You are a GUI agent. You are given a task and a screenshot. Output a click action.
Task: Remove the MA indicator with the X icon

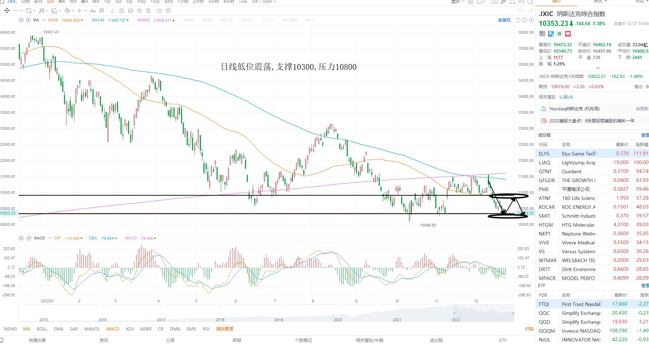(28, 20)
